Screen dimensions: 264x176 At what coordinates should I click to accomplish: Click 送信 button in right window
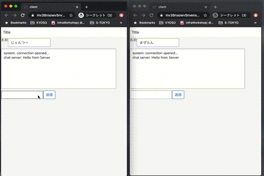(x=178, y=95)
